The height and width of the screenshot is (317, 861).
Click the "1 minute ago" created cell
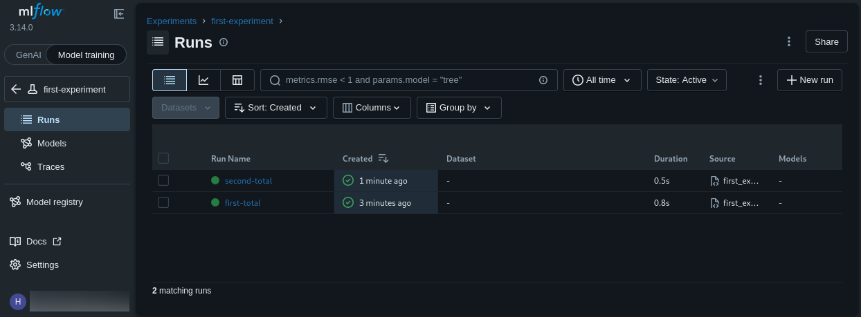point(386,181)
